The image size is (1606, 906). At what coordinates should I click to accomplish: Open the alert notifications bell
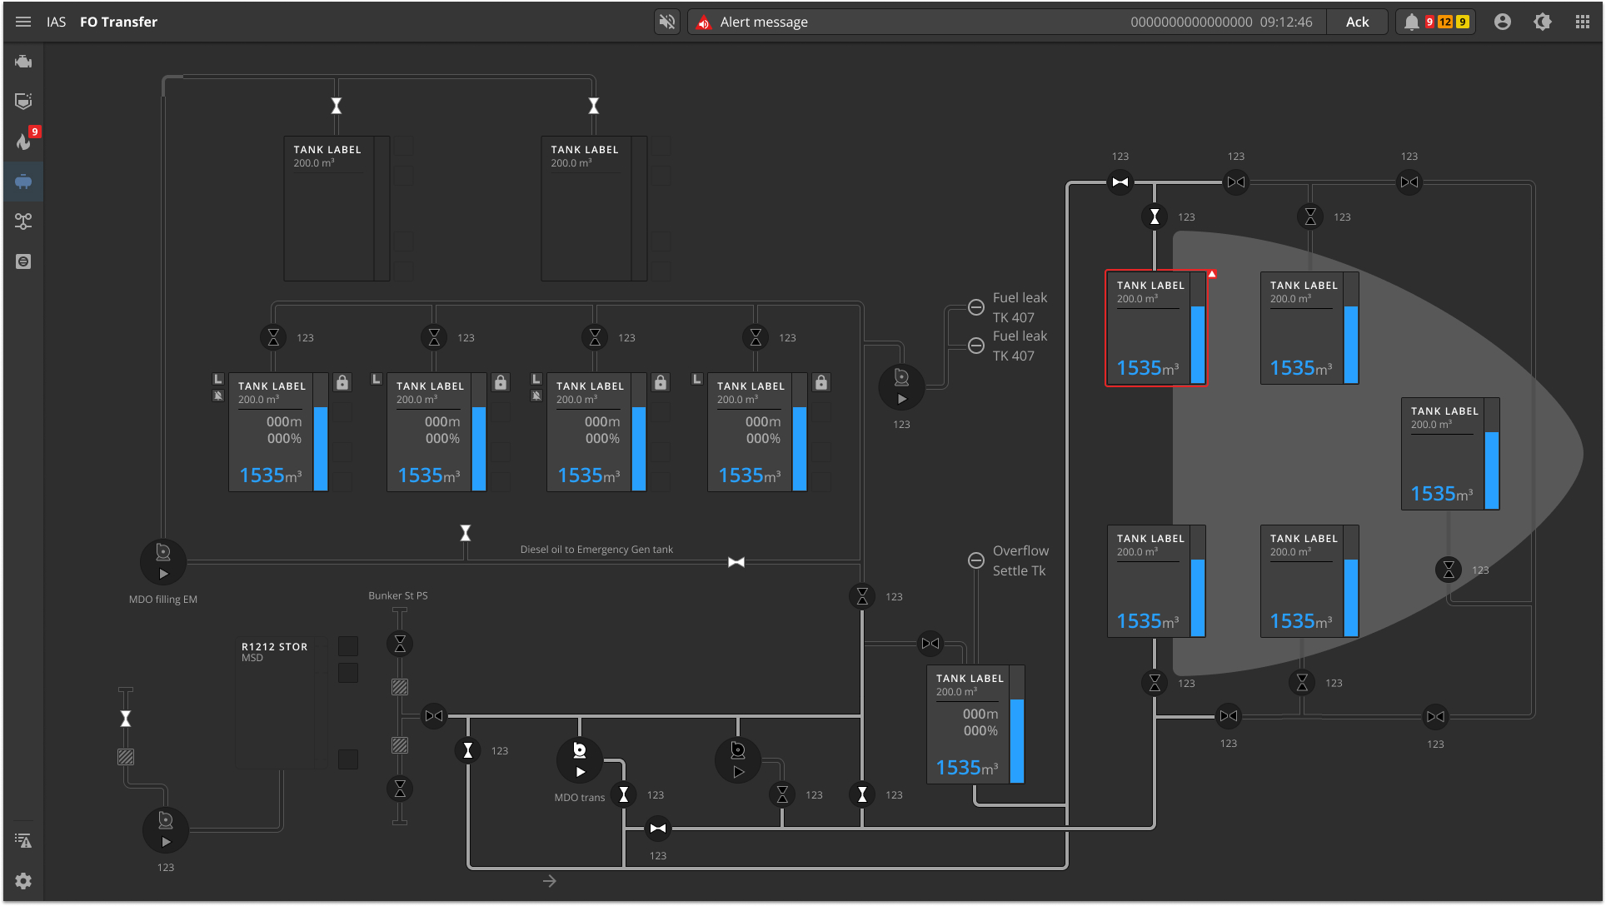(x=1411, y=22)
